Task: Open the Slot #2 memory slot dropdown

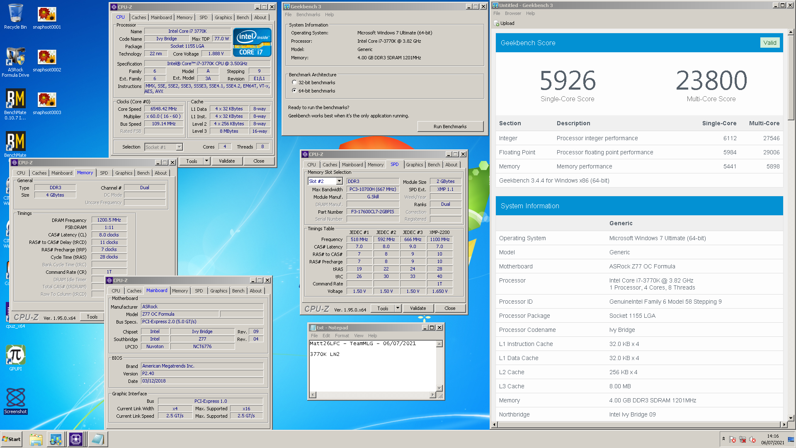Action: [x=339, y=181]
